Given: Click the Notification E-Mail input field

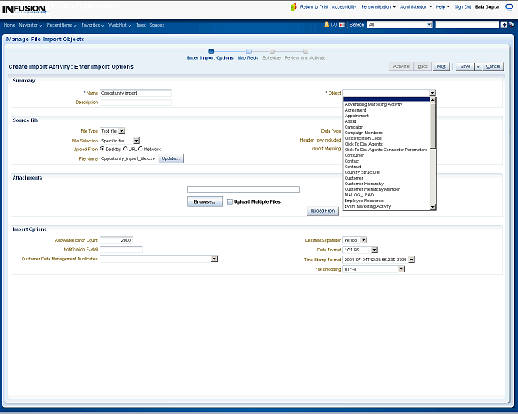Looking at the screenshot, I should point(121,249).
